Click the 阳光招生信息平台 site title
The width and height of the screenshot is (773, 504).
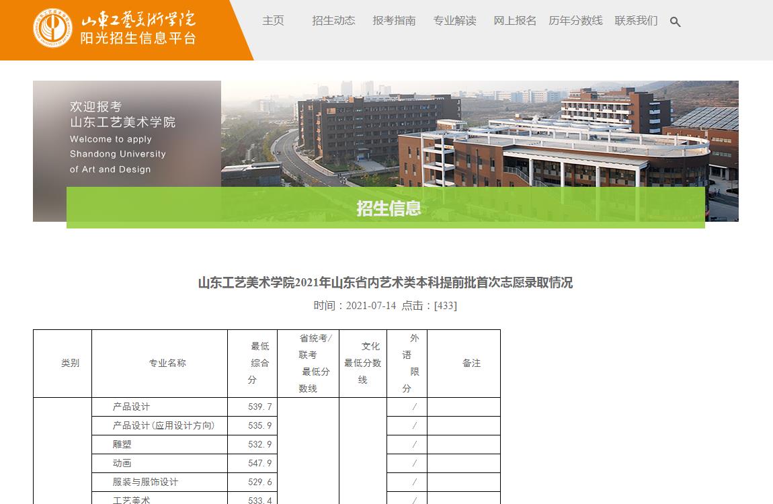pos(138,38)
